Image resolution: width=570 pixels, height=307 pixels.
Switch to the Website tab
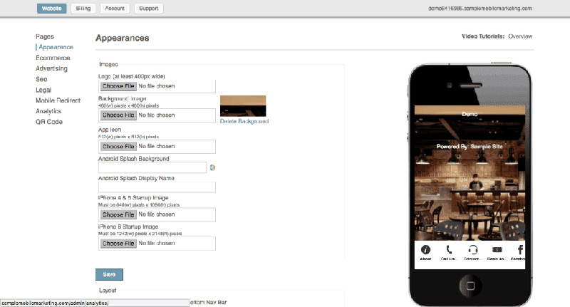51,9
